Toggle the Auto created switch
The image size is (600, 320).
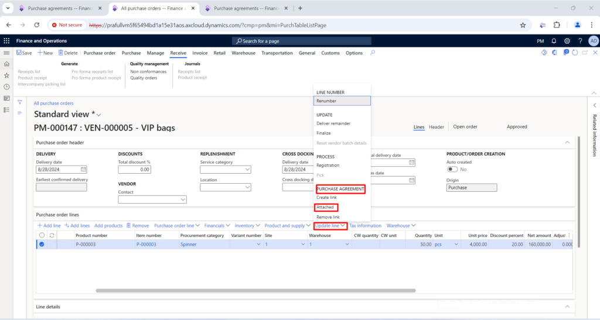(x=452, y=169)
